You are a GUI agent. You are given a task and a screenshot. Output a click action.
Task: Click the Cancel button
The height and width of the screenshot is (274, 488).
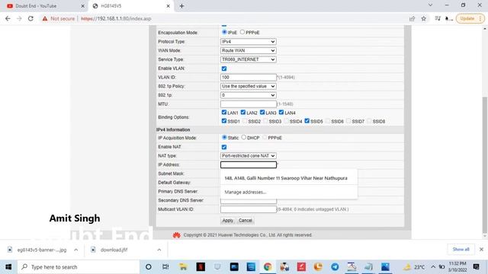246,220
